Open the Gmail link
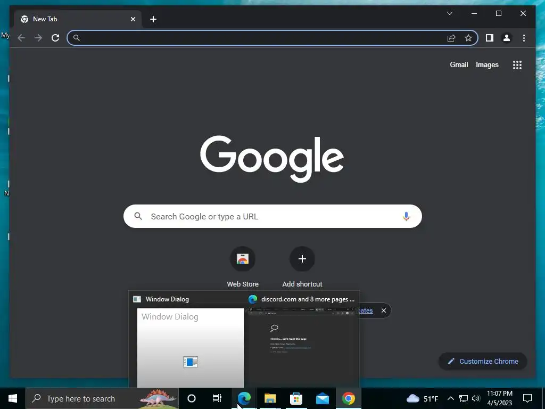This screenshot has width=545, height=409. pos(459,64)
